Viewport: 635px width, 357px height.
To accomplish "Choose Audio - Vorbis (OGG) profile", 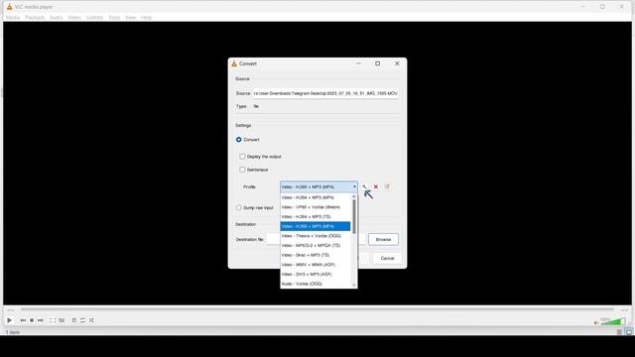I will [316, 284].
